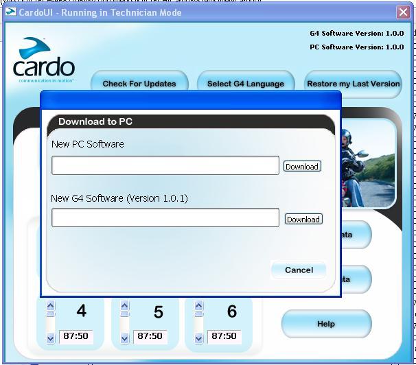Screen dimensions: 416x365
Task: Select the 87:50 field under preset 4
Action: 76,337
